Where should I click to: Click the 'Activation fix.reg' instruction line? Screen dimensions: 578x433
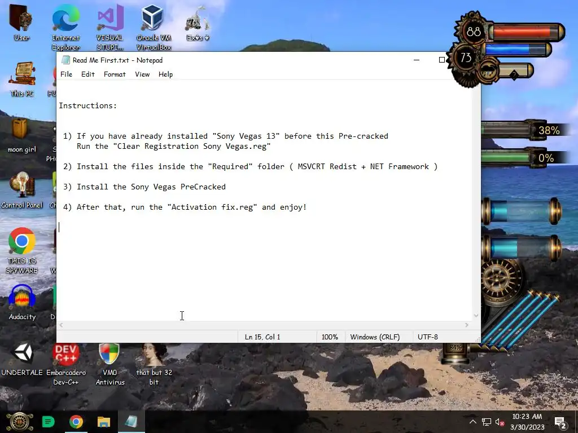185,207
